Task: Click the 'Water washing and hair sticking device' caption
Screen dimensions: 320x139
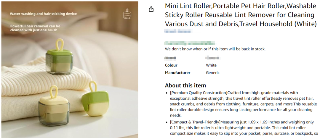Action: tap(43, 14)
